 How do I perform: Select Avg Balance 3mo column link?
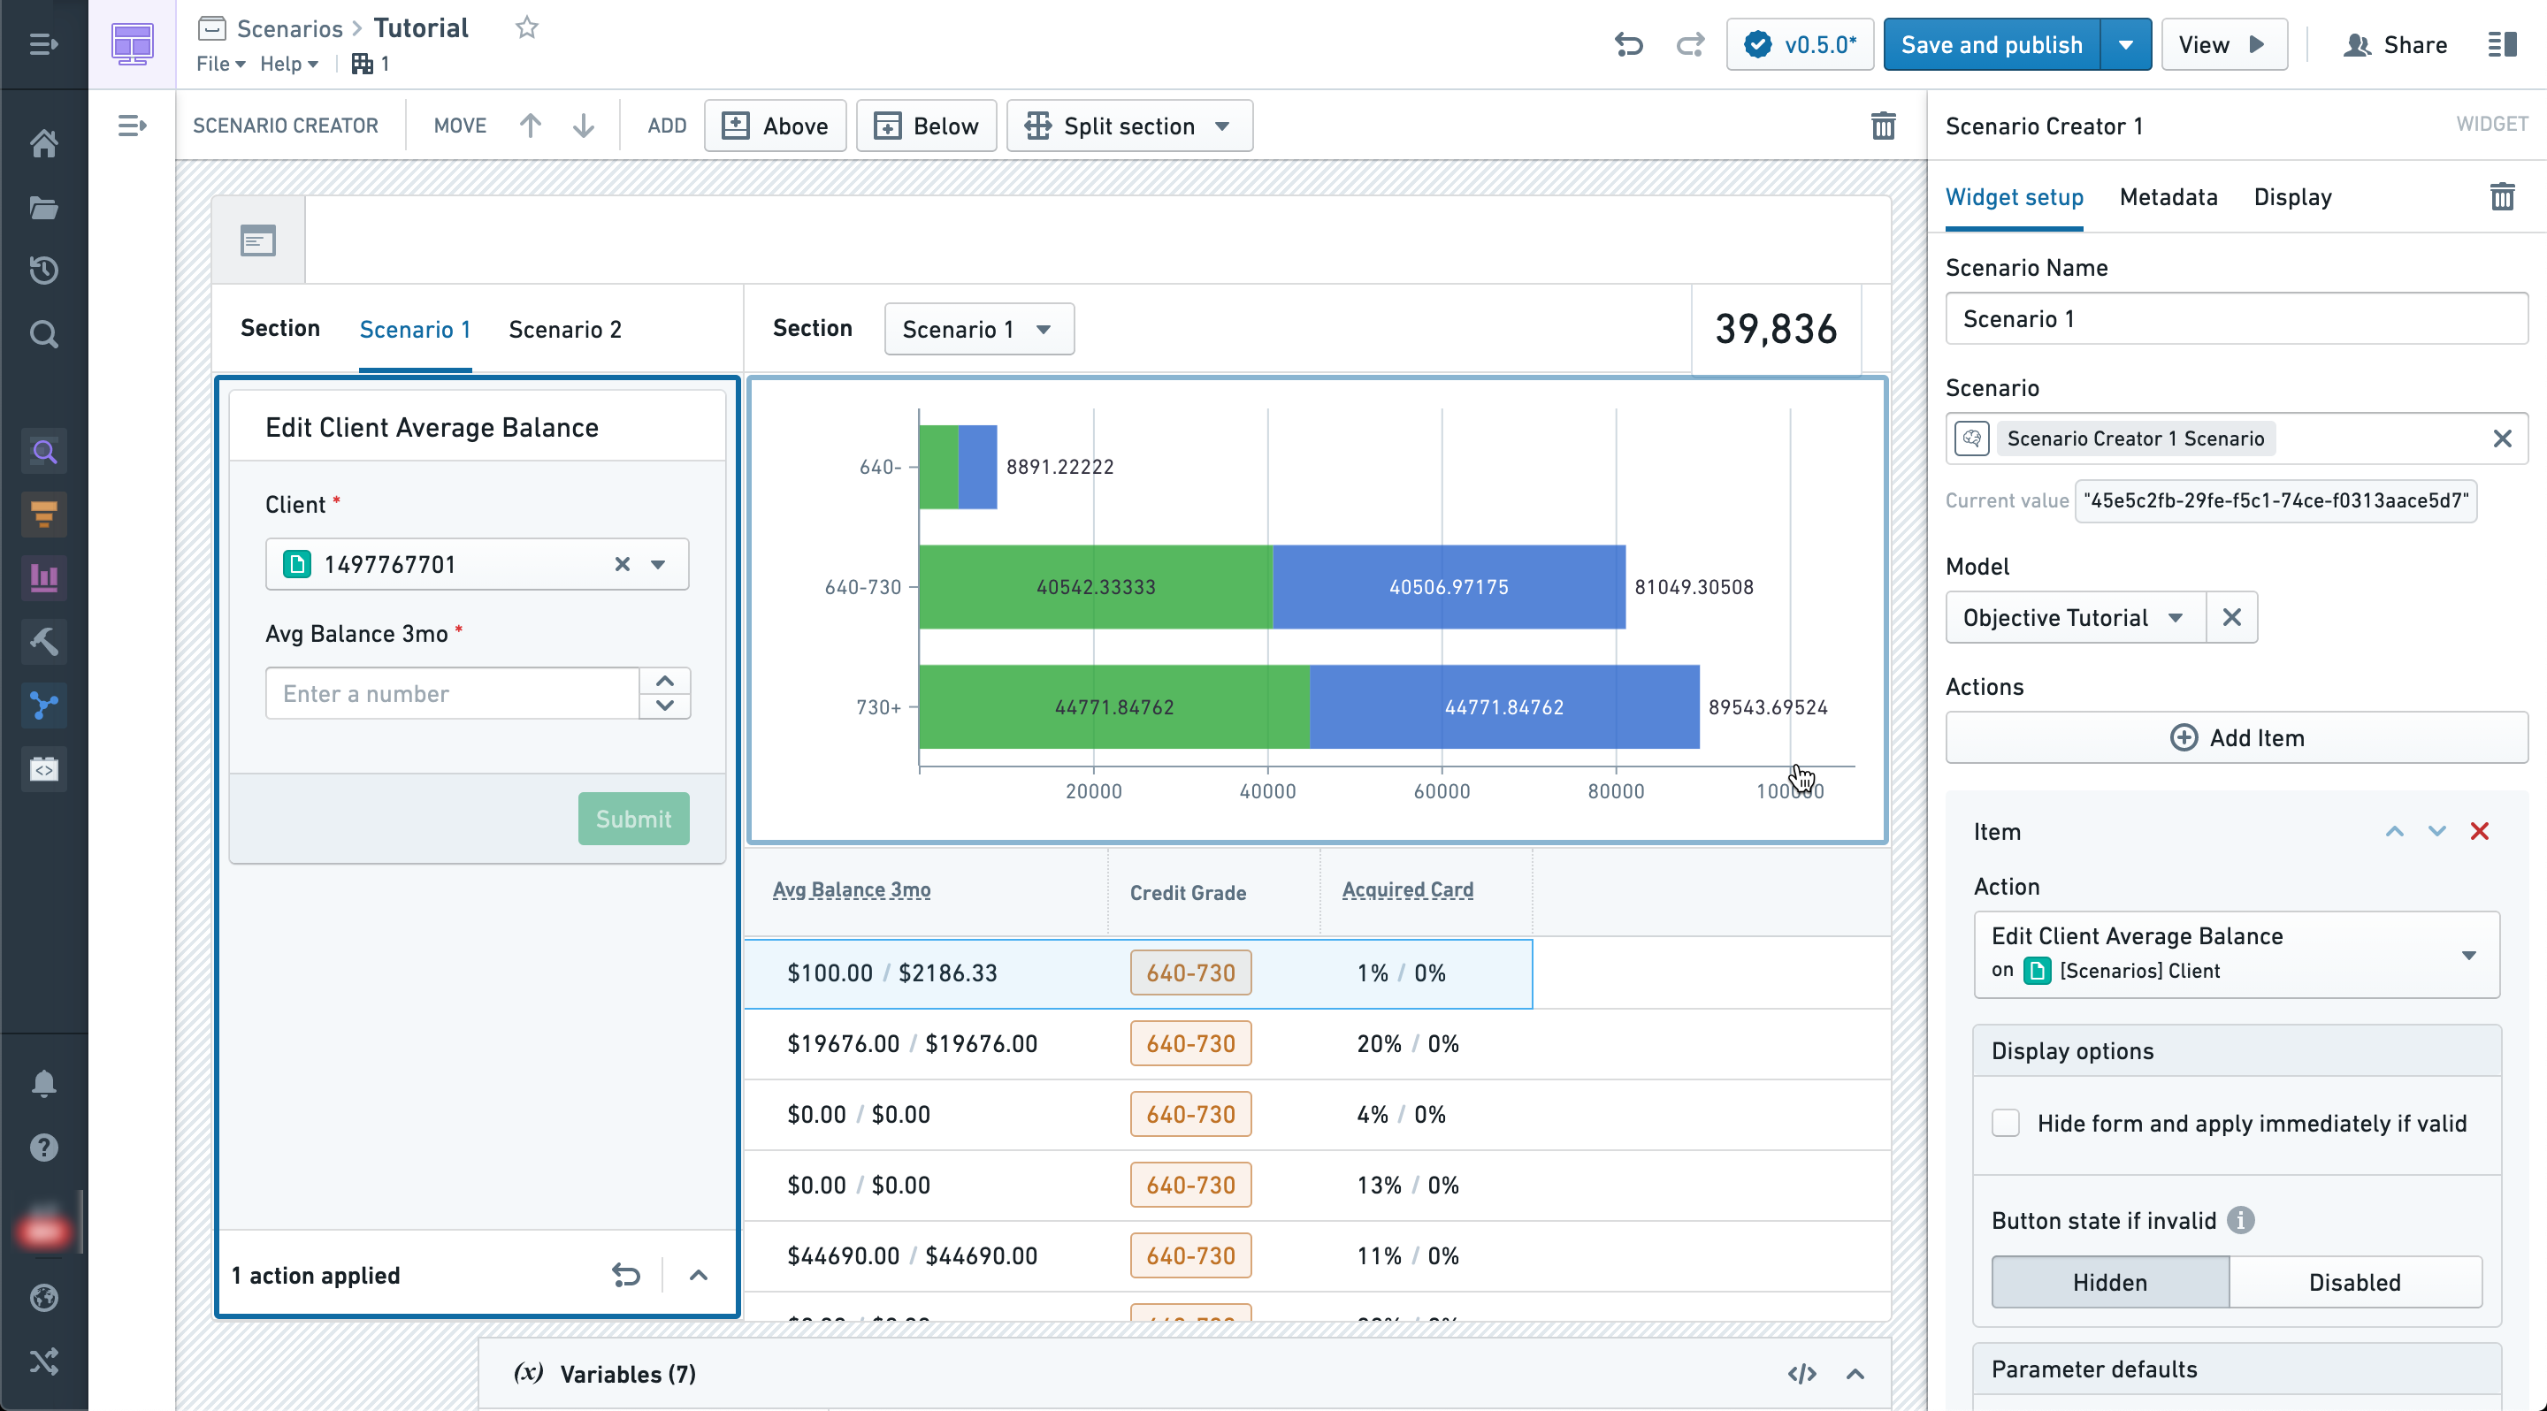pyautogui.click(x=852, y=888)
